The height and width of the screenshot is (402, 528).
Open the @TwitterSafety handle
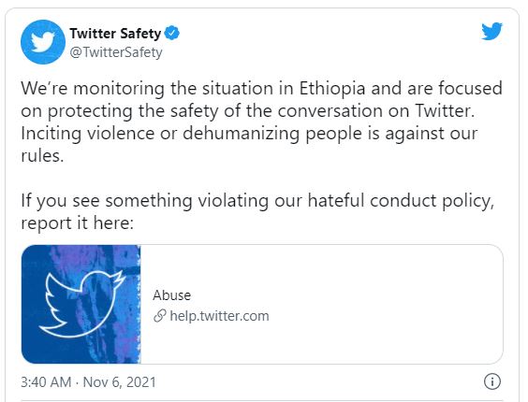coord(116,52)
